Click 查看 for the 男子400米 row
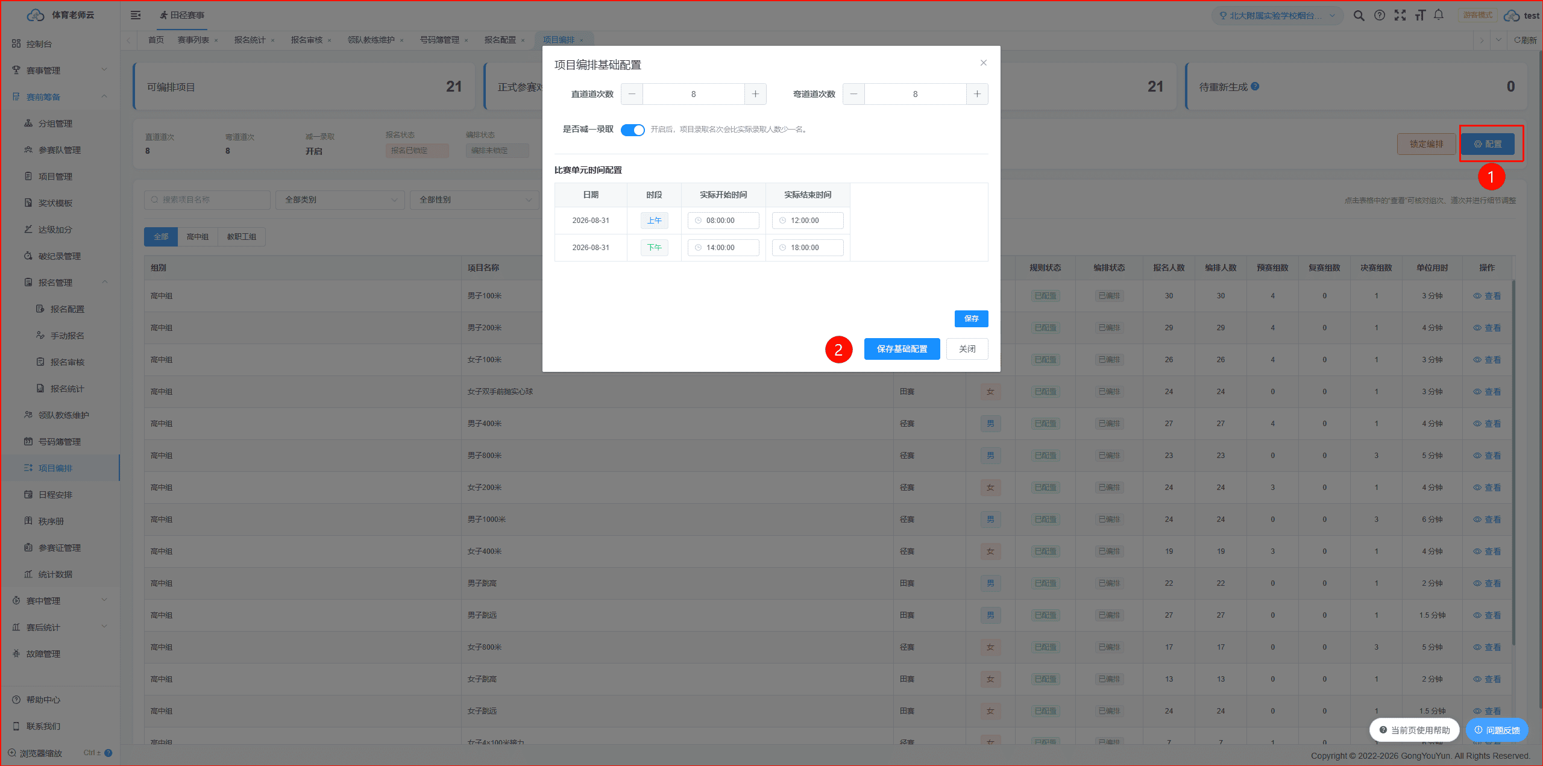1543x766 pixels. pos(1488,424)
